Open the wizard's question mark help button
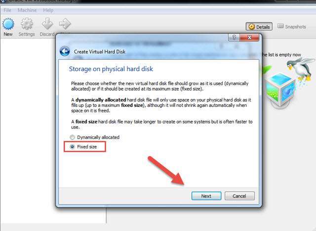 (234, 38)
